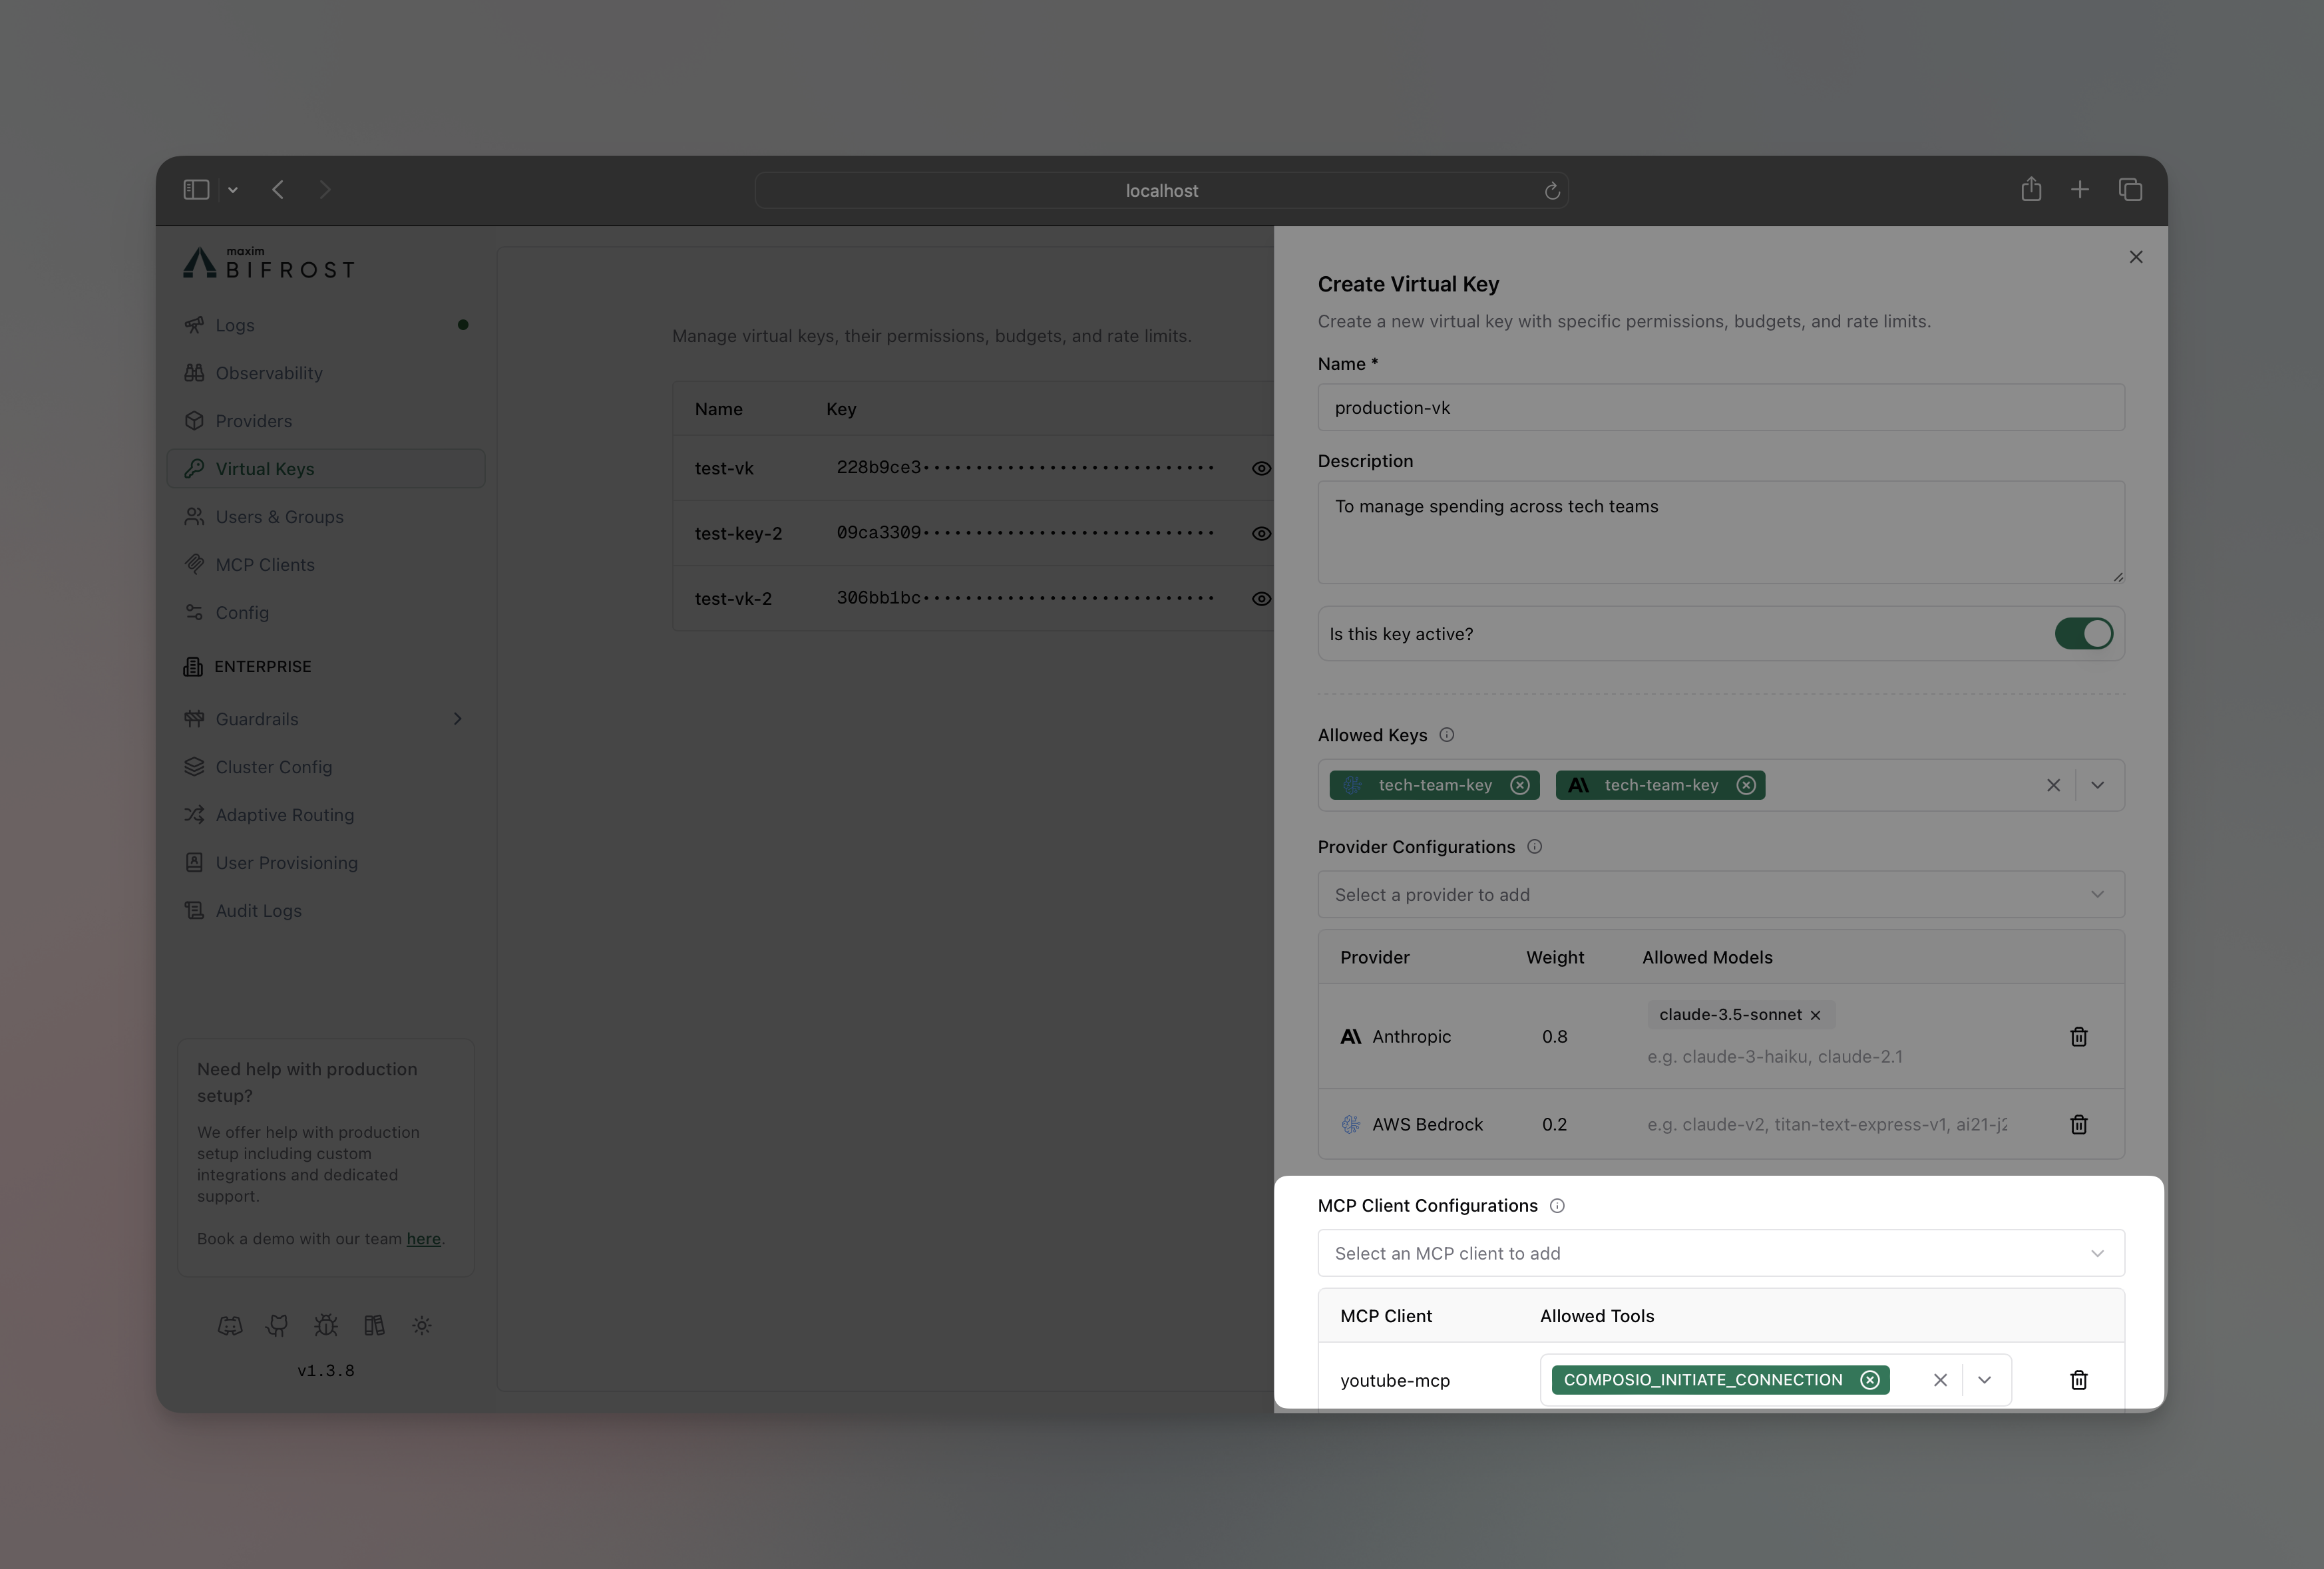The height and width of the screenshot is (1569, 2324).
Task: Click the bug report icon
Action: [x=325, y=1325]
